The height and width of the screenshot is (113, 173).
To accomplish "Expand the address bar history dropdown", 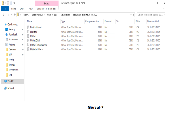I will point(131,15).
